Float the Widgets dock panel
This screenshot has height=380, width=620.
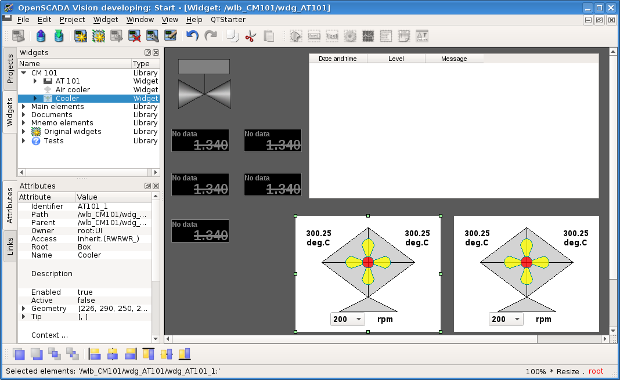(x=147, y=53)
